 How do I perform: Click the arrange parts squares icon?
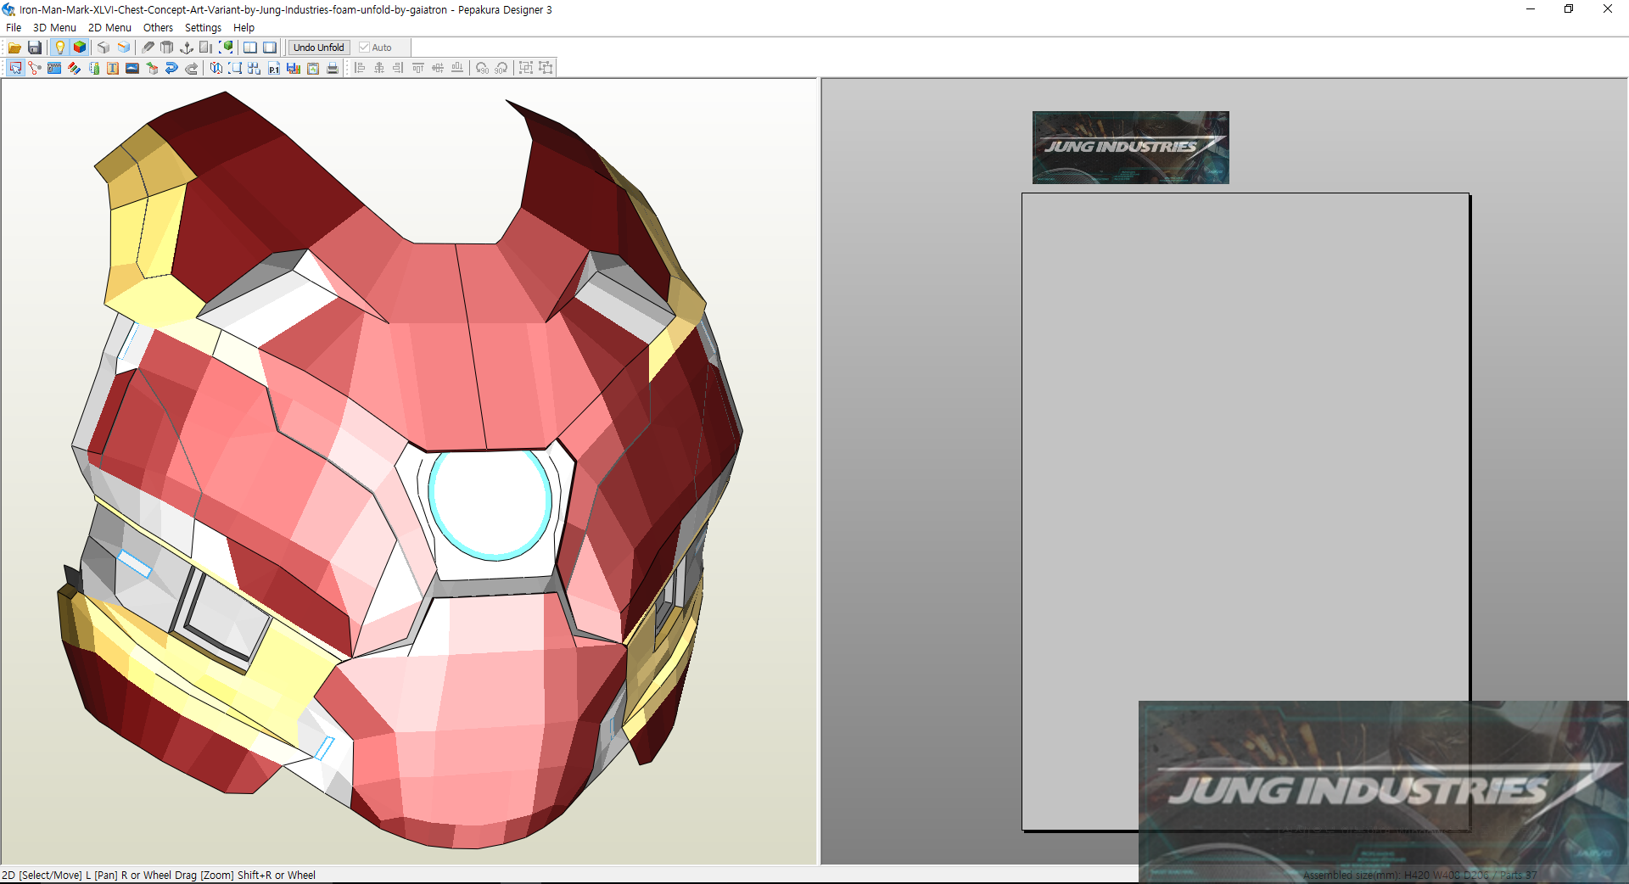coord(255,68)
